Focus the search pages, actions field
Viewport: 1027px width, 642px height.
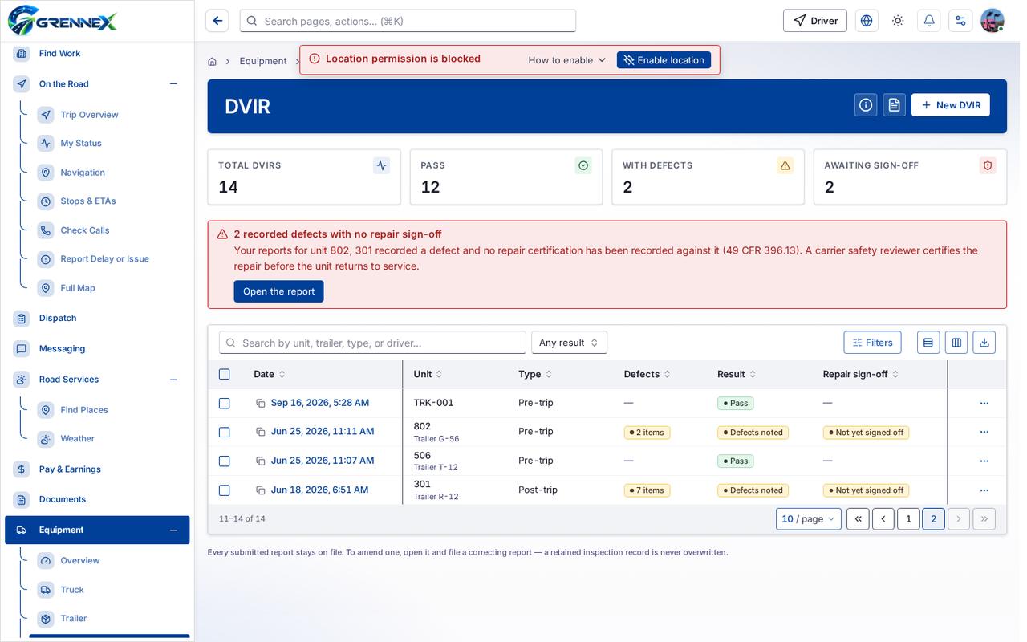408,21
